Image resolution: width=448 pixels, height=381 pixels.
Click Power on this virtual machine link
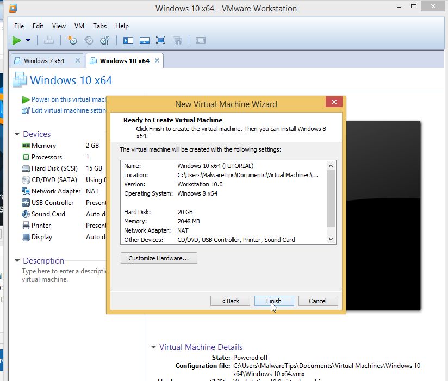pos(69,99)
